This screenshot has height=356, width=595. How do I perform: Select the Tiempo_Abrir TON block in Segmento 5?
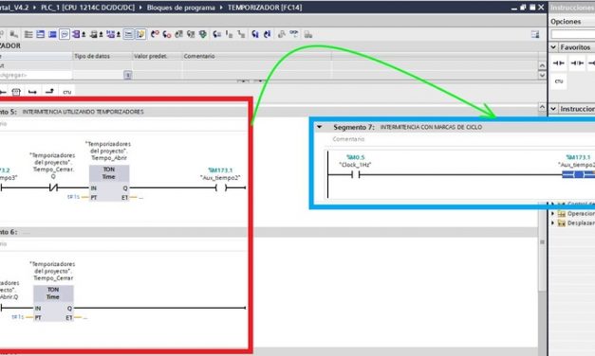point(109,184)
